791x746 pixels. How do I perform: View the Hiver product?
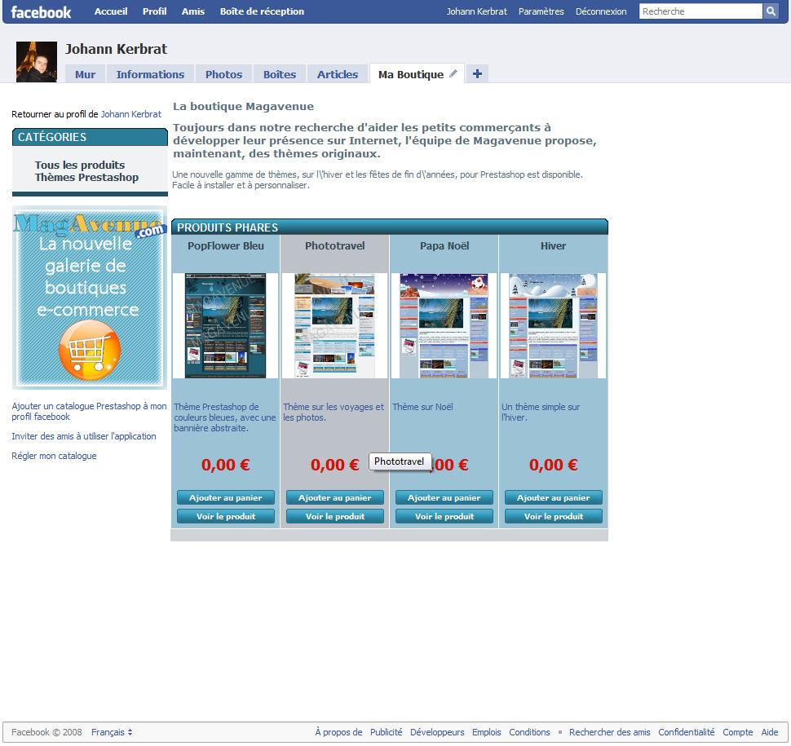point(554,516)
